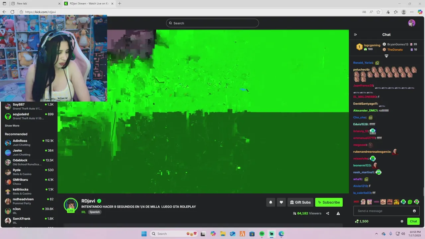Open the Jaeke recommended channel
The width and height of the screenshot is (425, 239).
pyautogui.click(x=29, y=152)
